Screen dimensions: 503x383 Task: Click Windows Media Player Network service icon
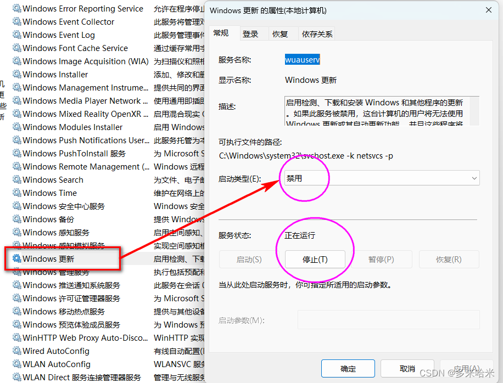click(x=16, y=100)
